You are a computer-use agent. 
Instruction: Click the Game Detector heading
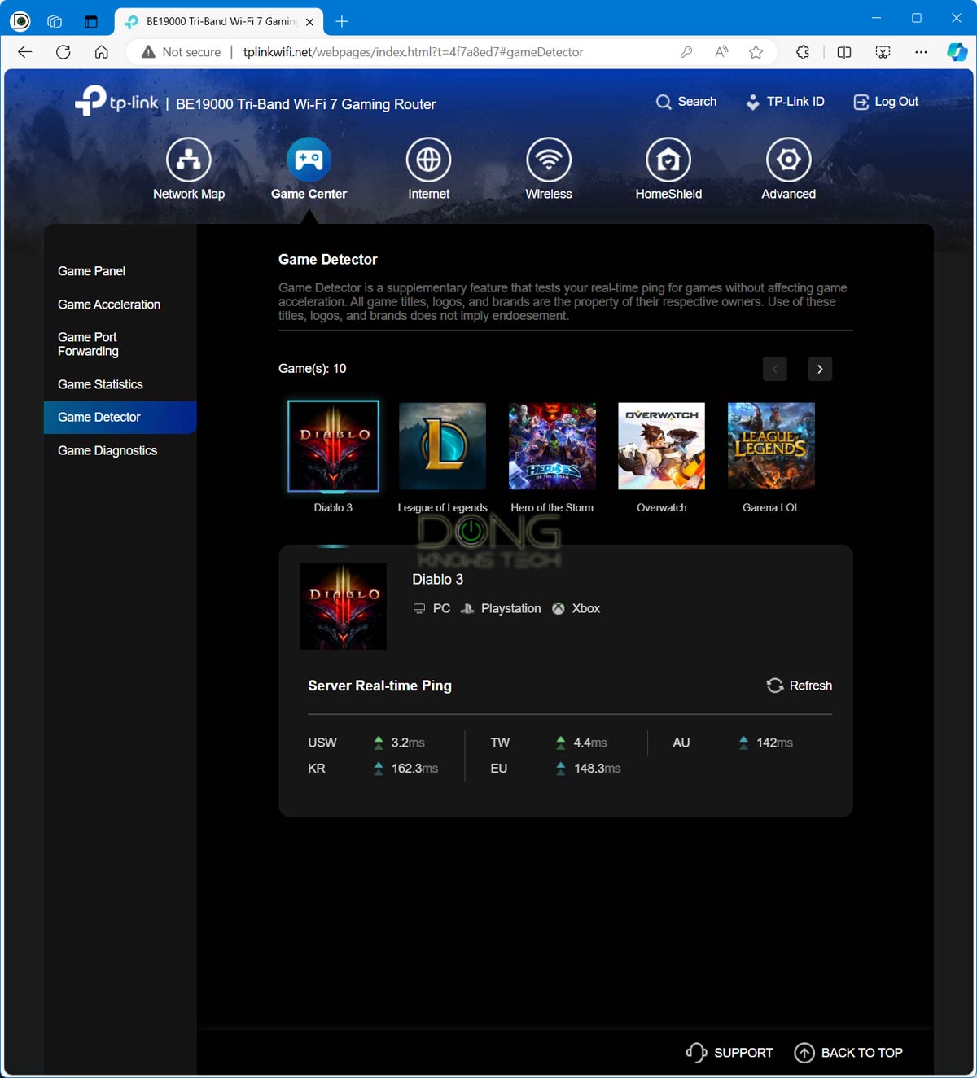click(328, 260)
